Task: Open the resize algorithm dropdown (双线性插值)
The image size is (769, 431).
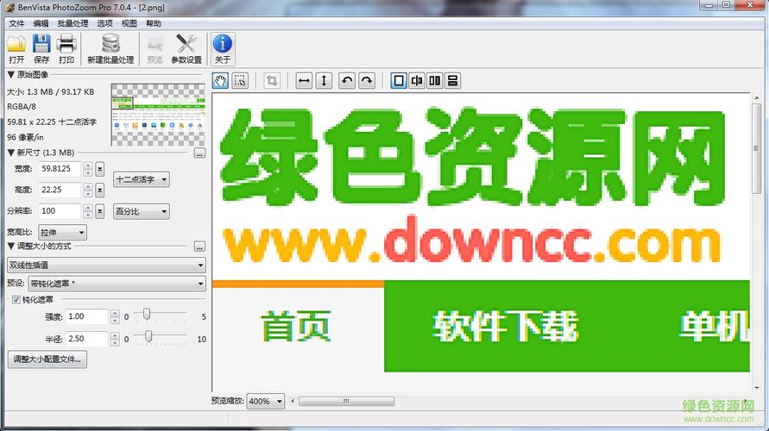Action: [106, 265]
